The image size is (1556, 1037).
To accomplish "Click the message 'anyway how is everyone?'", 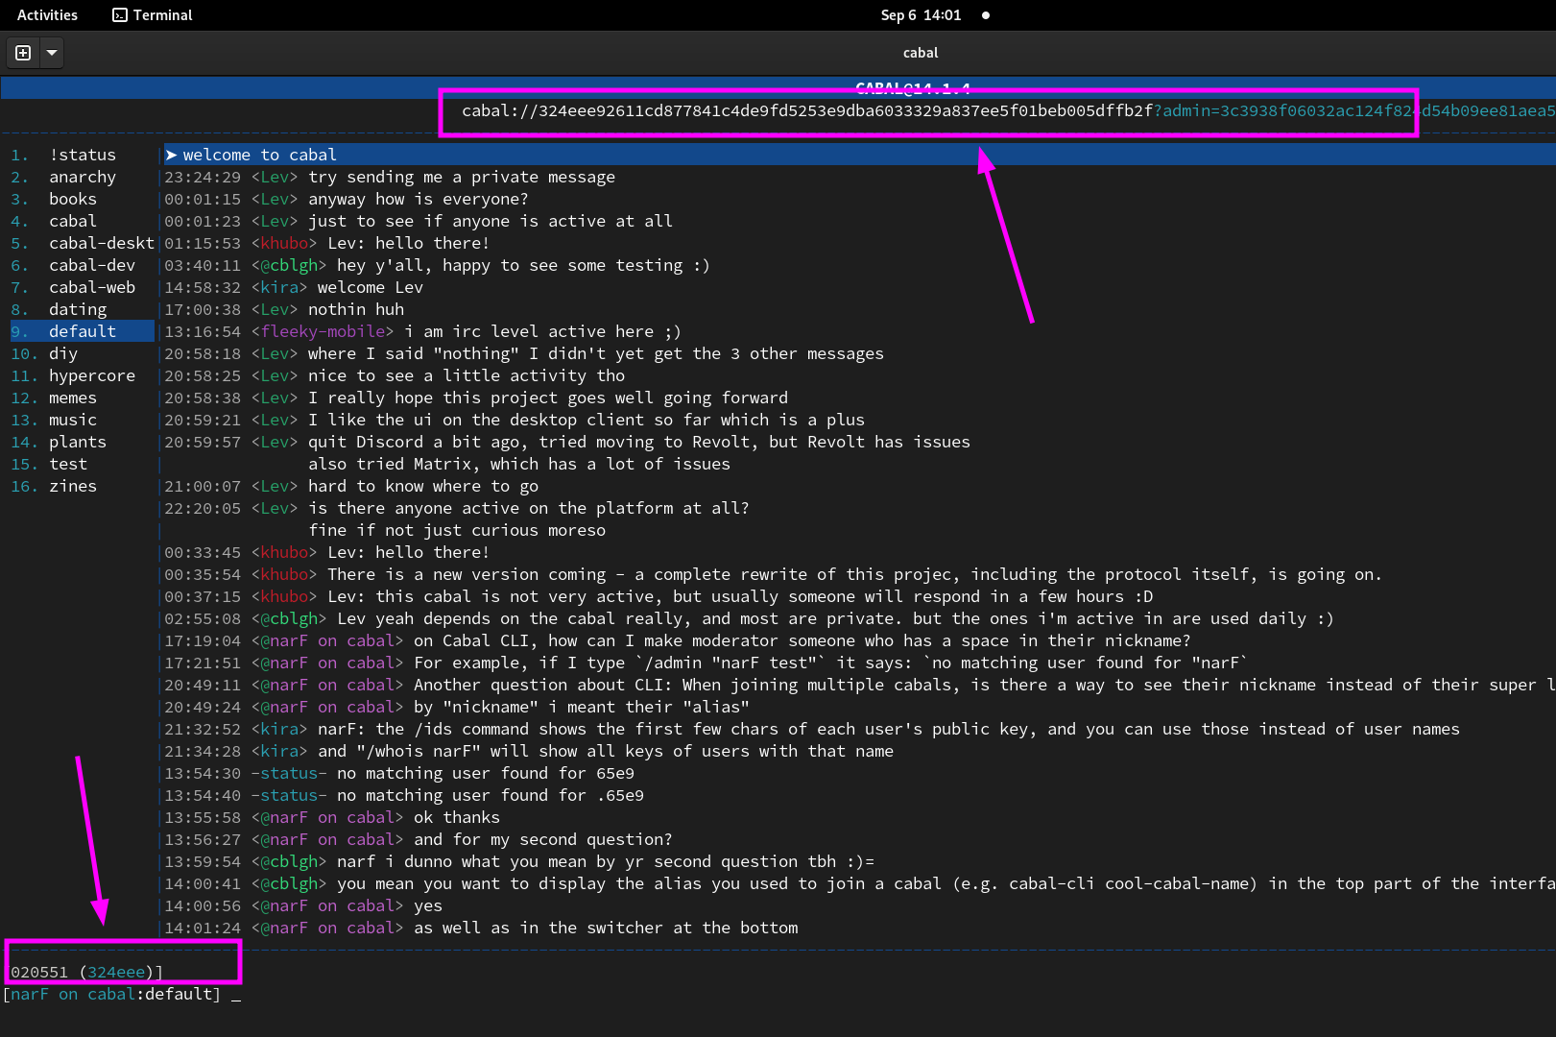I will coord(419,199).
